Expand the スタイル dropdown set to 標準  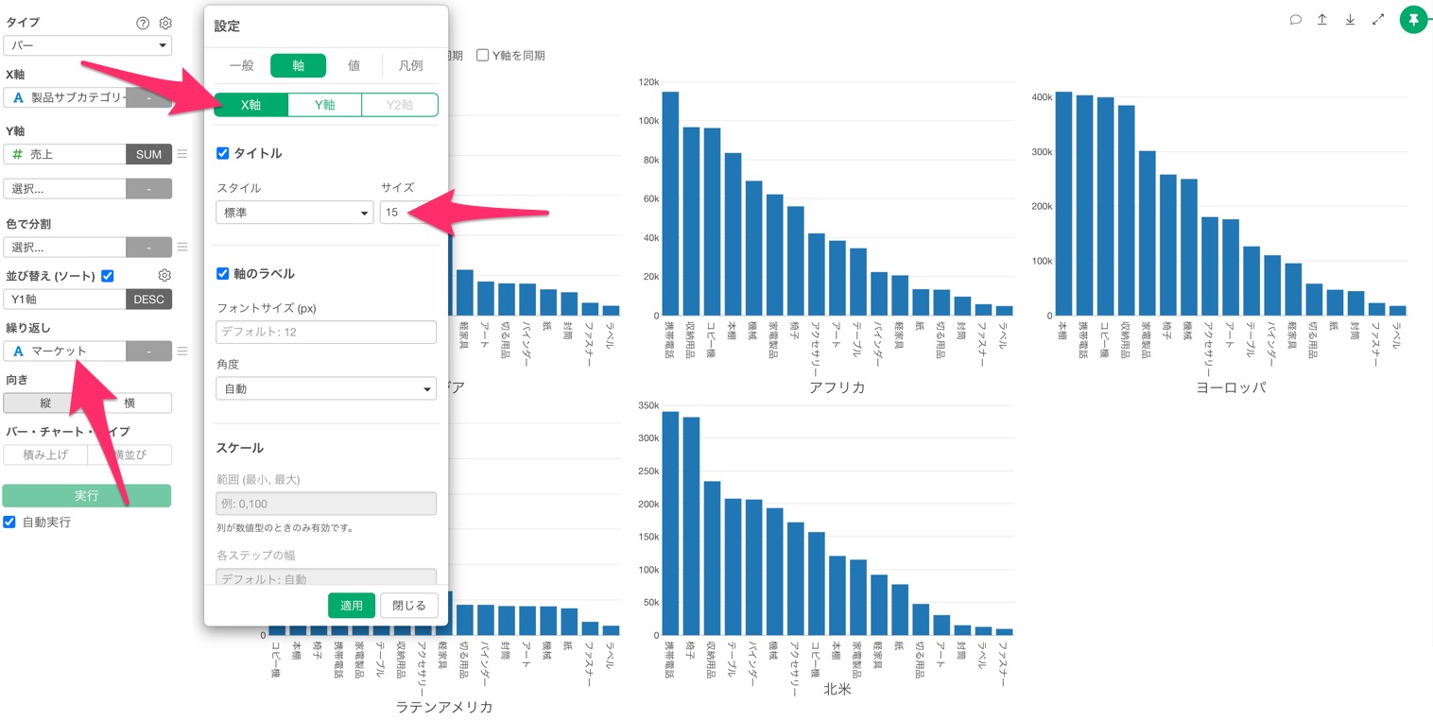coord(294,213)
